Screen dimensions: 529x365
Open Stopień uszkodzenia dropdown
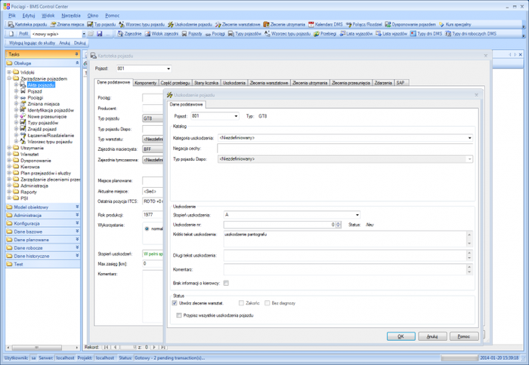pos(357,215)
